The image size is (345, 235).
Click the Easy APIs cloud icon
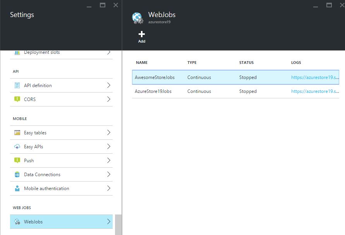coord(17,147)
